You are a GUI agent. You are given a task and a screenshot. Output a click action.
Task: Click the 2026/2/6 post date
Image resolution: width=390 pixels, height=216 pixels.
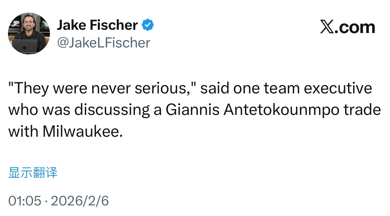pos(80,201)
